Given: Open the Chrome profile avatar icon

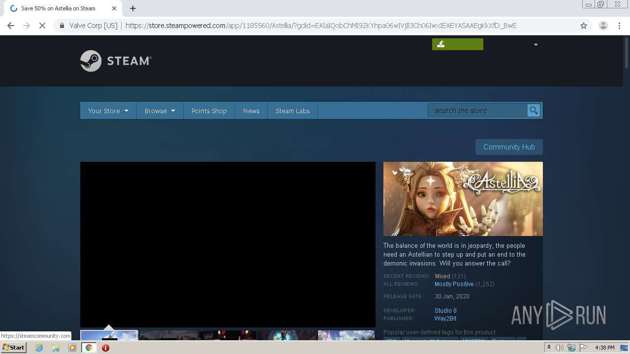Looking at the screenshot, I should point(603,26).
